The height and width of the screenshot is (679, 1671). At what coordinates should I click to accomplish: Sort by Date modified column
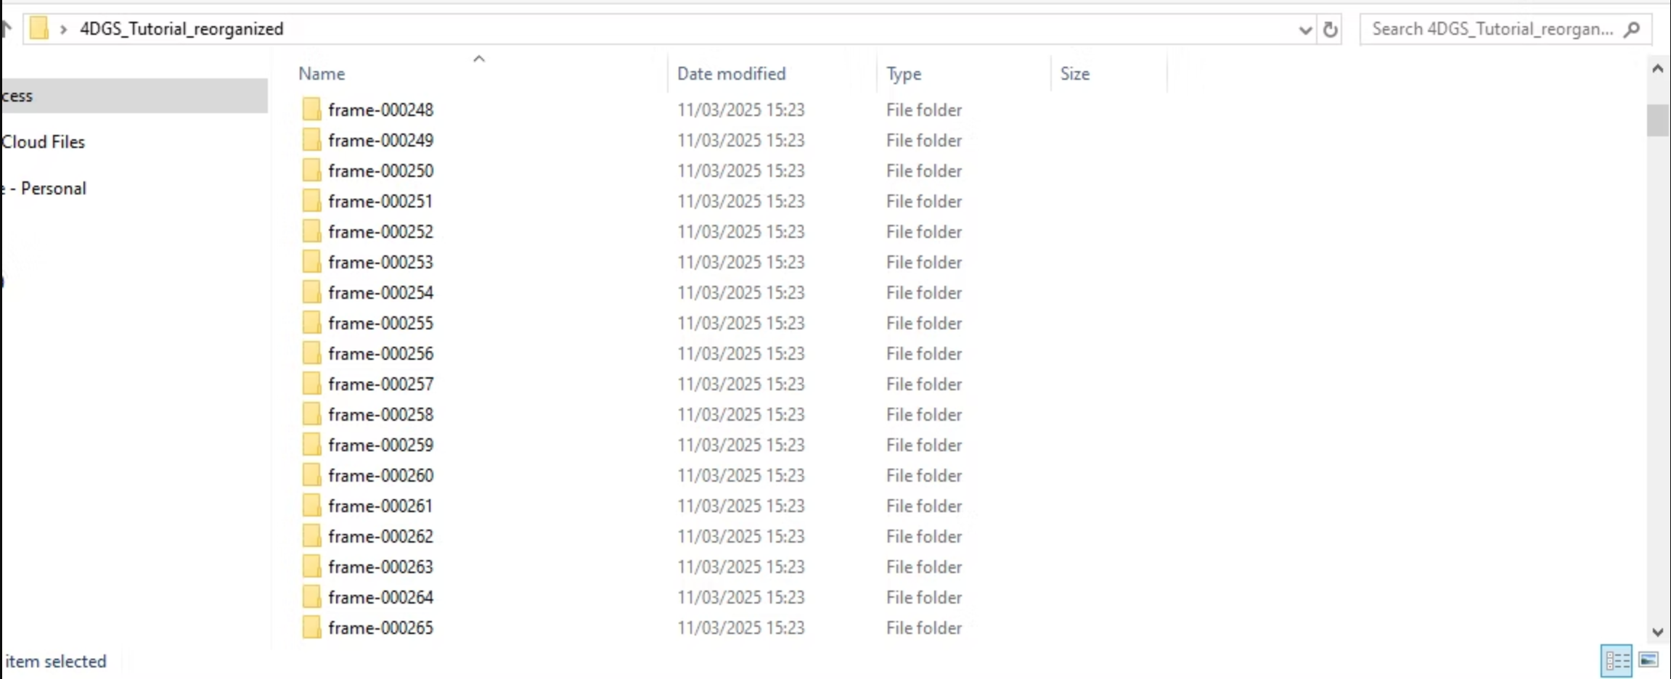tap(731, 74)
